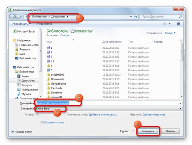Open the Папка arrangement dropdown
This screenshot has width=192, height=145.
[170, 33]
